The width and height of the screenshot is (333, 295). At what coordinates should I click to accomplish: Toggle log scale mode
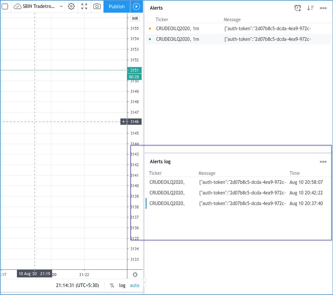[122, 285]
